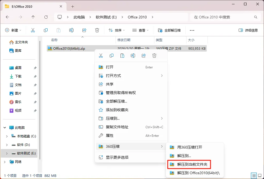Click the Delete icon in the context menu
The image size is (264, 179).
point(154,56)
